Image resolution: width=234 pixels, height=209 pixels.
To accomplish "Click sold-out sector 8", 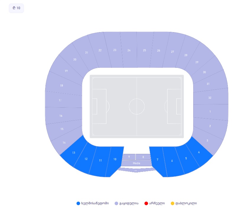I will (143, 157).
